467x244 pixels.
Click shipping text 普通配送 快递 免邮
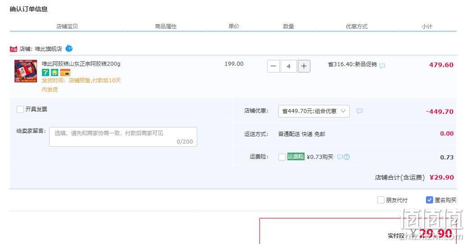point(301,134)
